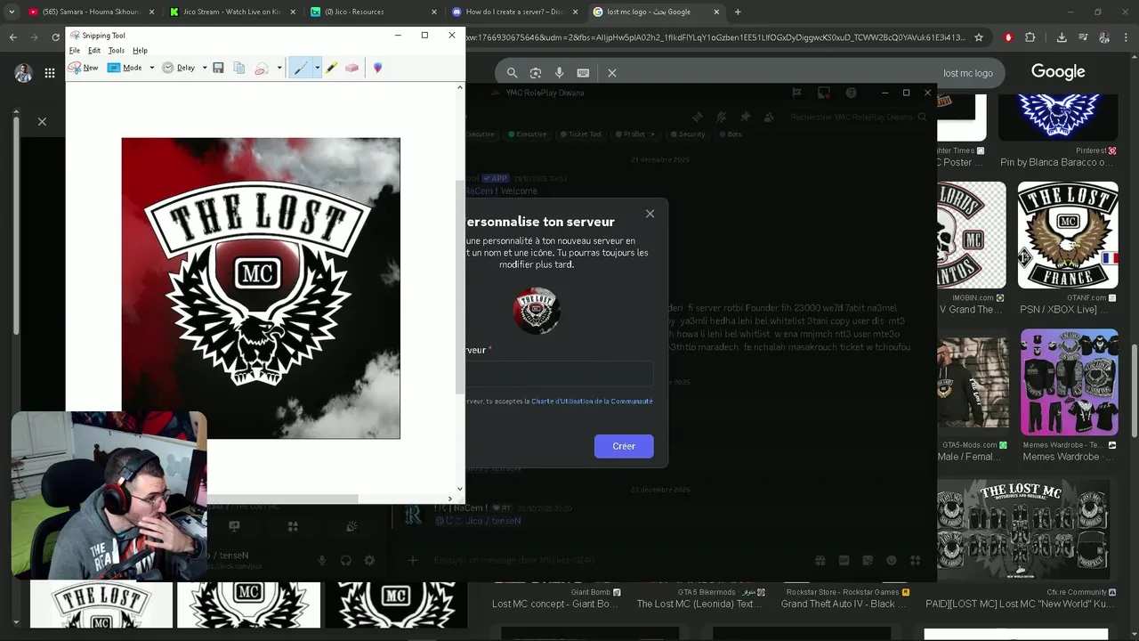
Task: Open Edit with Paint 3D icon
Action: (x=377, y=68)
